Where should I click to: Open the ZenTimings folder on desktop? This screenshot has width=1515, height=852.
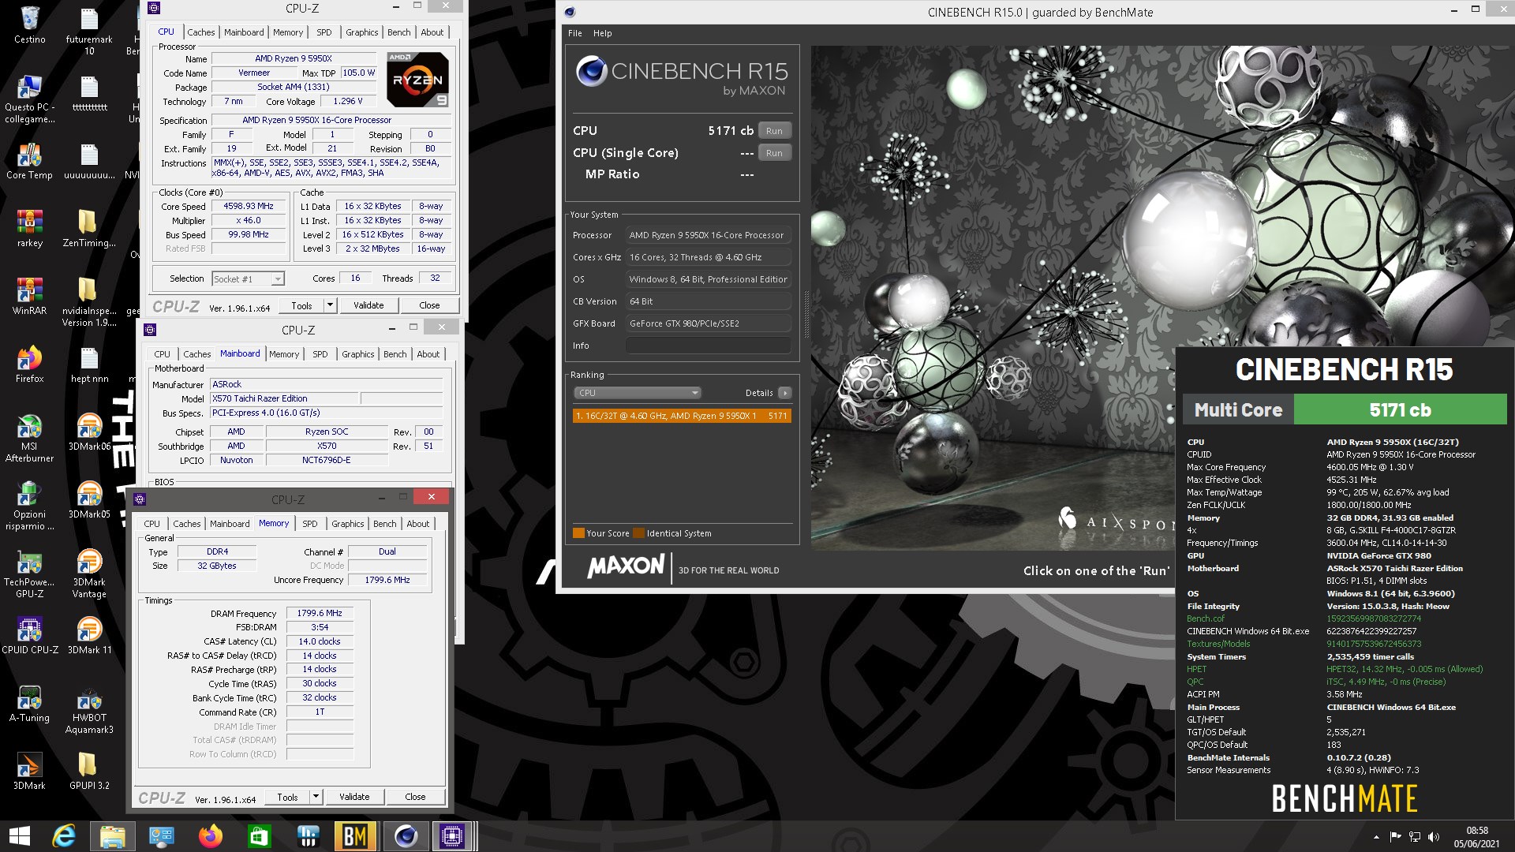pyautogui.click(x=89, y=230)
